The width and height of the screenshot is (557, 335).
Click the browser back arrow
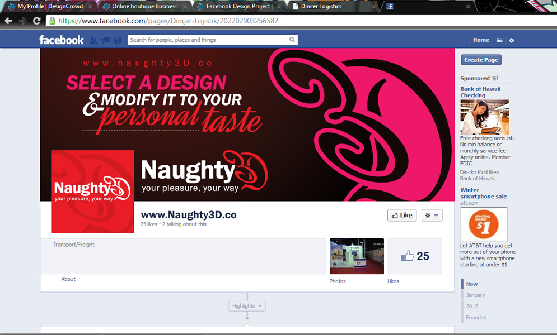(8, 21)
